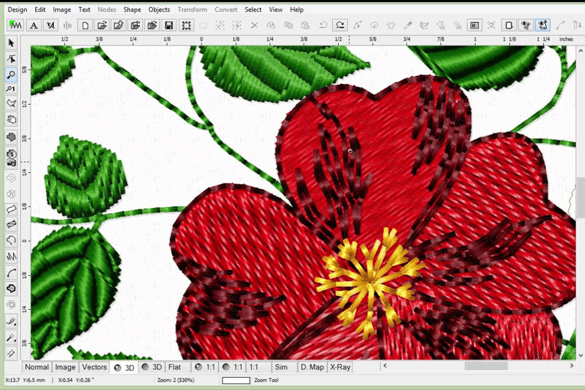This screenshot has width=585, height=390.
Task: Open the View menu
Action: pos(276,10)
